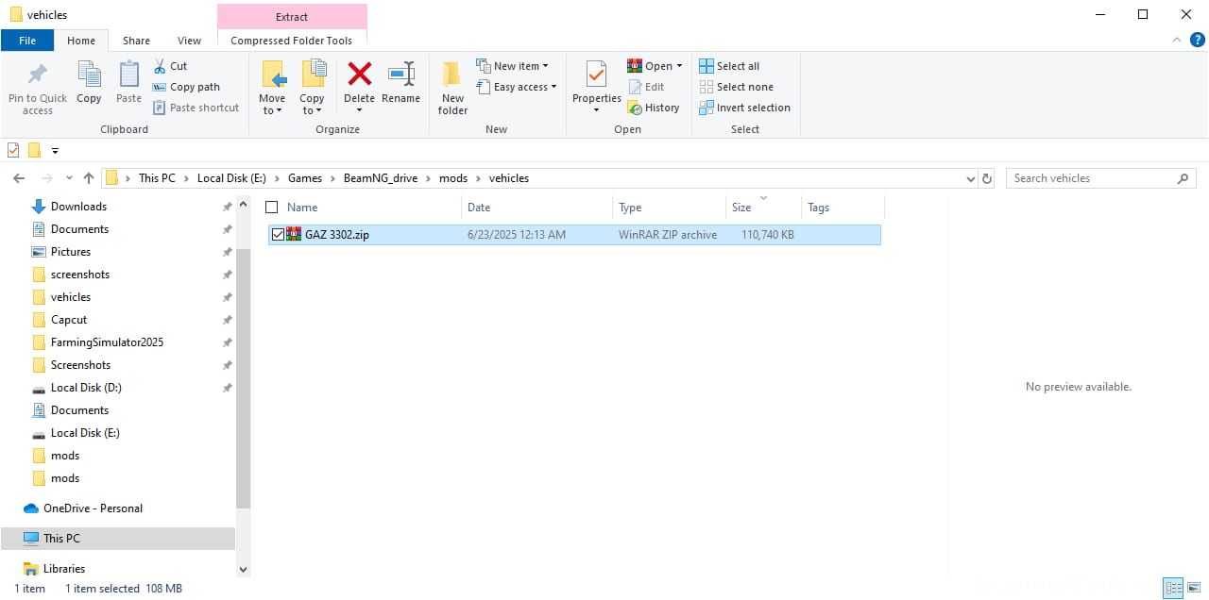The height and width of the screenshot is (600, 1209).
Task: Switch to the View tab
Action: point(189,41)
